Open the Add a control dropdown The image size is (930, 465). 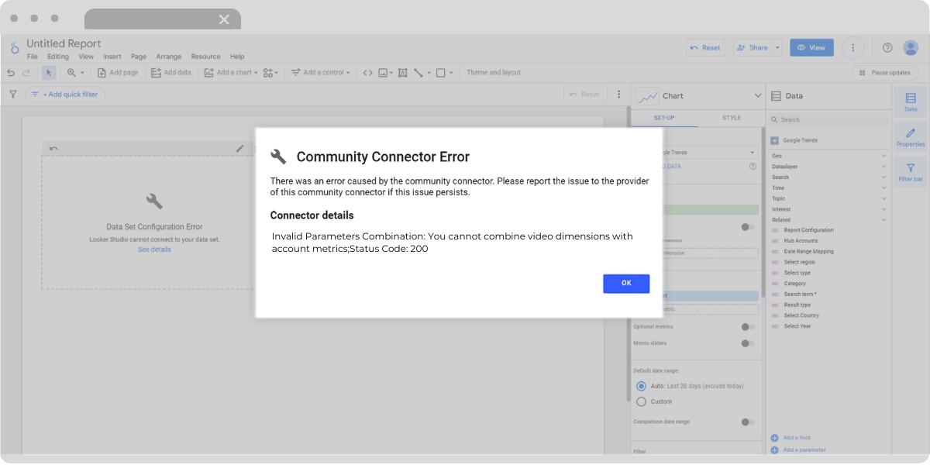320,73
